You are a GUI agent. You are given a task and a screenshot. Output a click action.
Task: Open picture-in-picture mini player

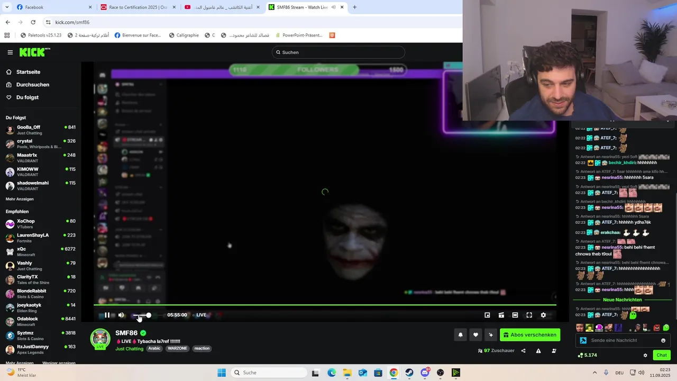[487, 315]
